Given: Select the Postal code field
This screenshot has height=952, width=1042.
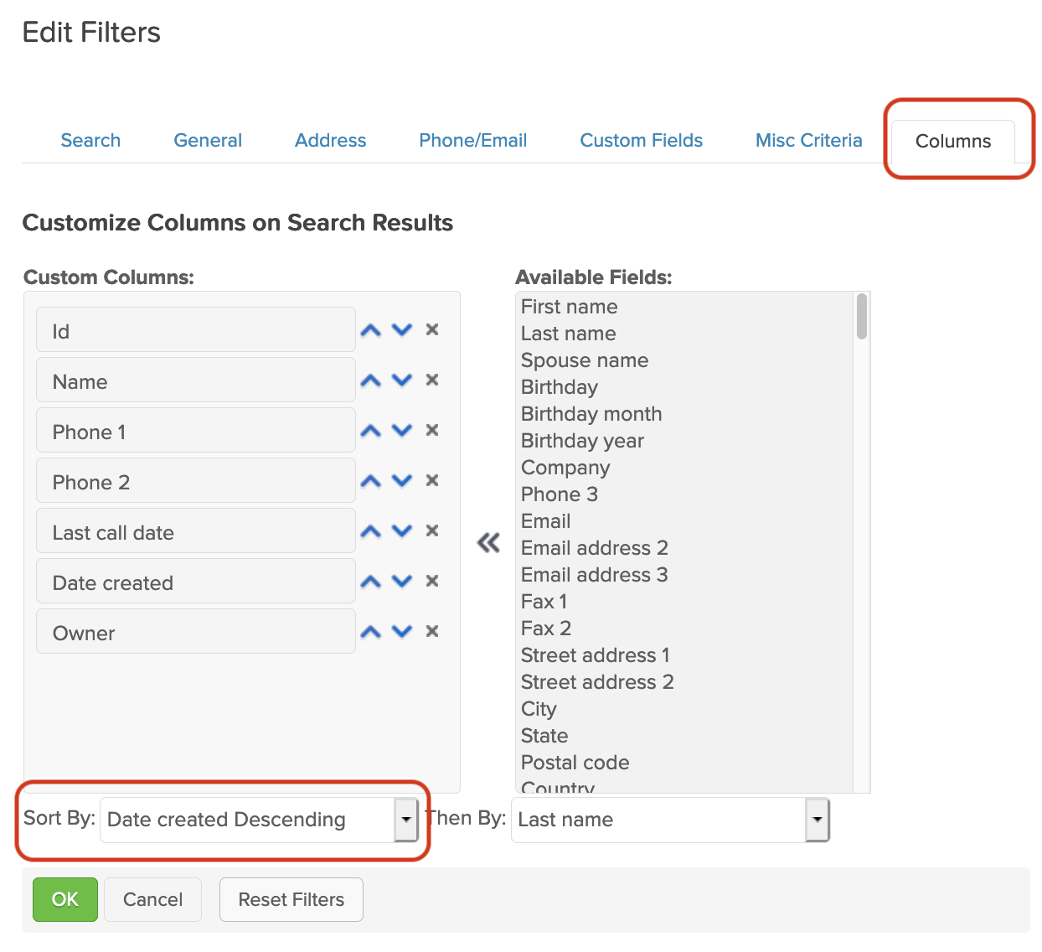Looking at the screenshot, I should (575, 763).
